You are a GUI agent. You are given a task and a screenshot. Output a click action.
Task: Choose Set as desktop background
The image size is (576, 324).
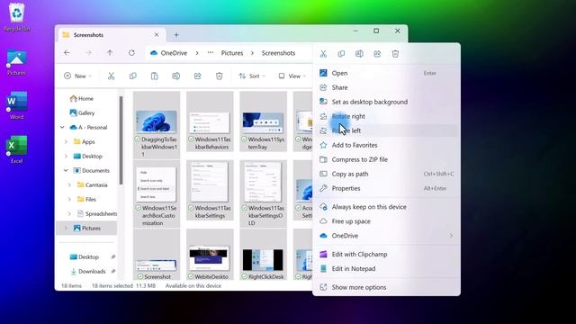click(x=386, y=102)
